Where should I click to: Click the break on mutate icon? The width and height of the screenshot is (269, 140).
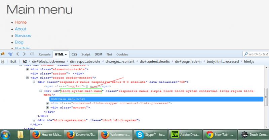[2, 61]
